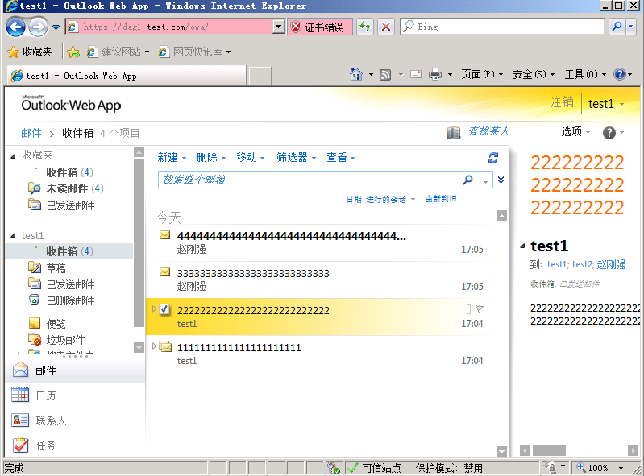The image size is (644, 476).
Task: Open the 安全(S) Safety menu
Action: coord(534,74)
